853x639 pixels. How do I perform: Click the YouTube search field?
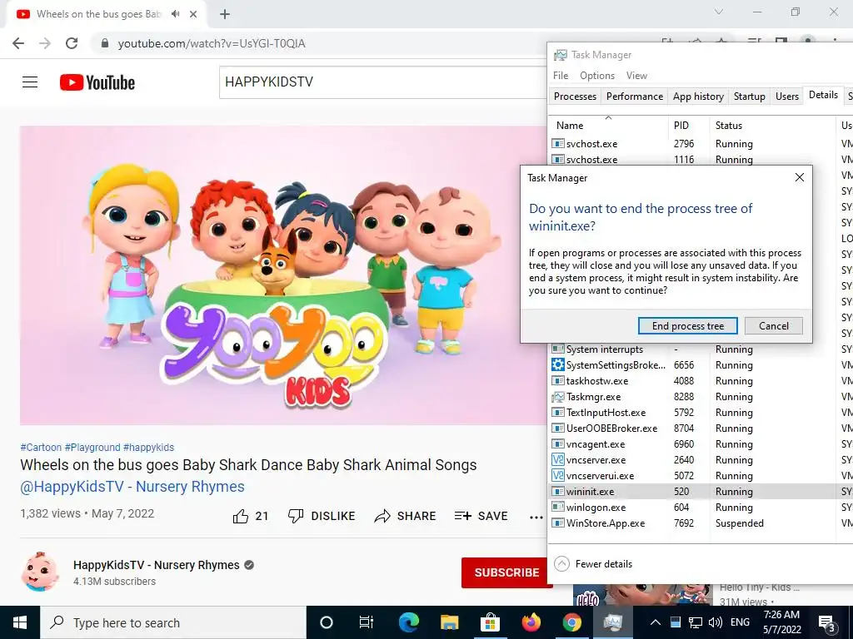(383, 82)
